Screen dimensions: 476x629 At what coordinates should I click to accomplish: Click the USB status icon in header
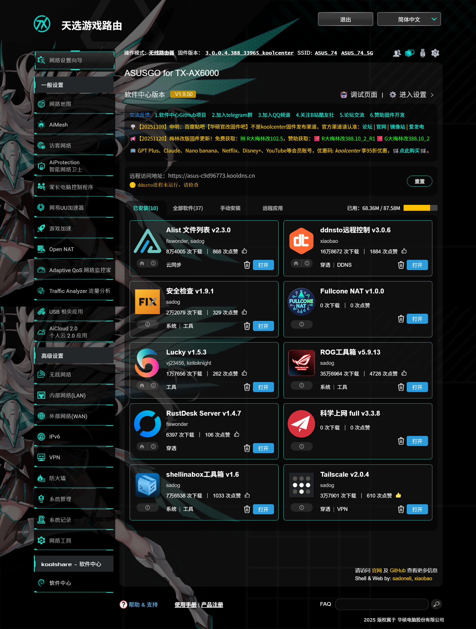pyautogui.click(x=423, y=53)
